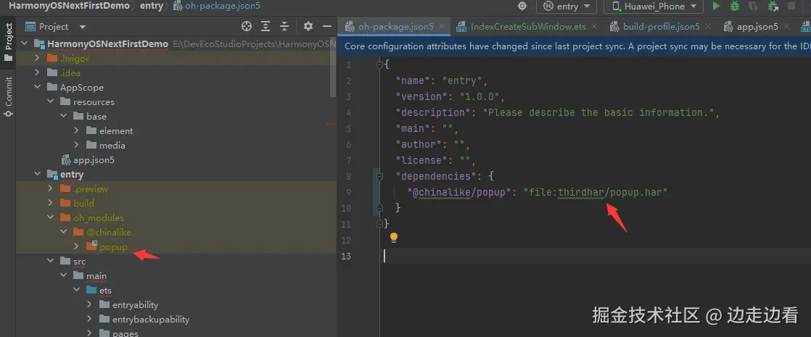Run the app with the green play icon

(716, 7)
